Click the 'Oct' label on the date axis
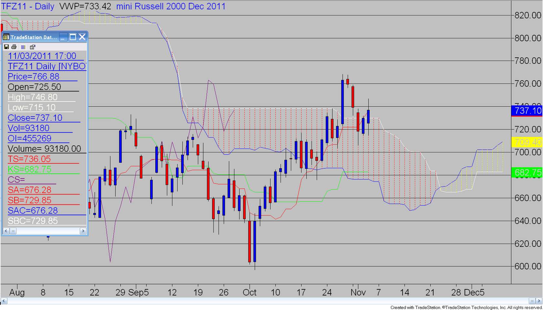 [249, 293]
